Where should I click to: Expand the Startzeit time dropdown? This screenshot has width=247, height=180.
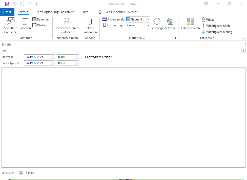click(77, 57)
